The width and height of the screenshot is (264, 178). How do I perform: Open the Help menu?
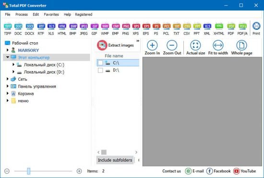[x=67, y=14]
